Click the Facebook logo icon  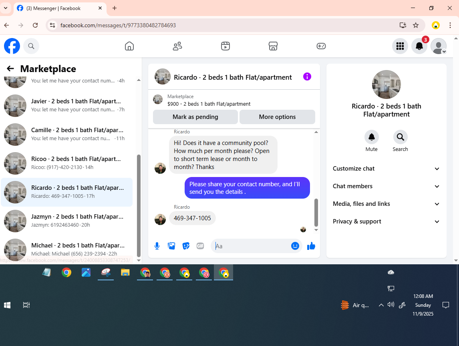click(12, 46)
